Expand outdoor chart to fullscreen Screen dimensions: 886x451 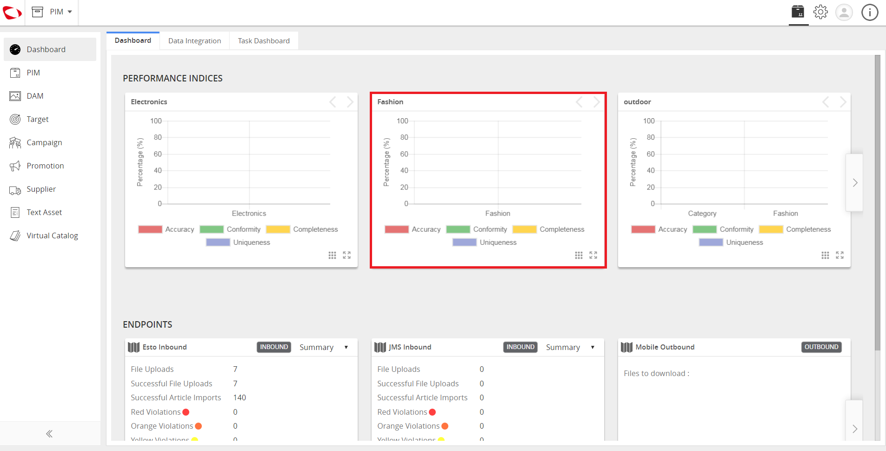tap(840, 255)
